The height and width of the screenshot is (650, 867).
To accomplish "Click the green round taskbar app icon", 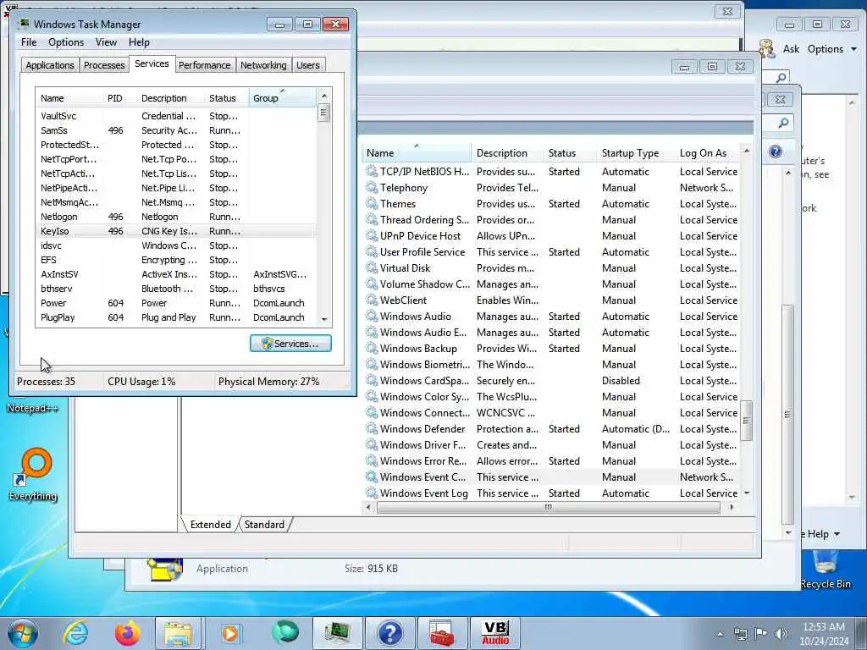I will (284, 633).
